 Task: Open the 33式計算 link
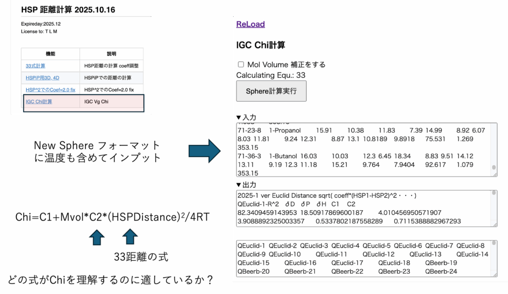(x=36, y=65)
